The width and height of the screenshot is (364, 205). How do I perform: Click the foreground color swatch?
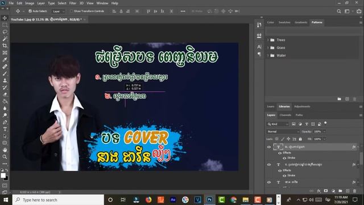[x=3, y=176]
